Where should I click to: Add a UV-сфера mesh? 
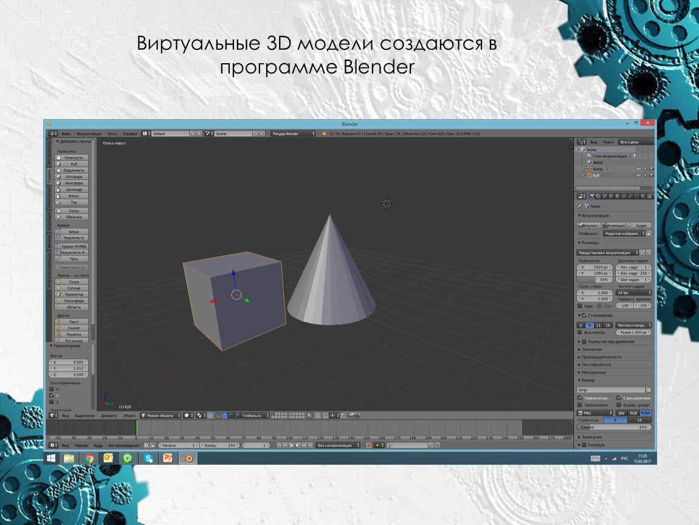(72, 176)
